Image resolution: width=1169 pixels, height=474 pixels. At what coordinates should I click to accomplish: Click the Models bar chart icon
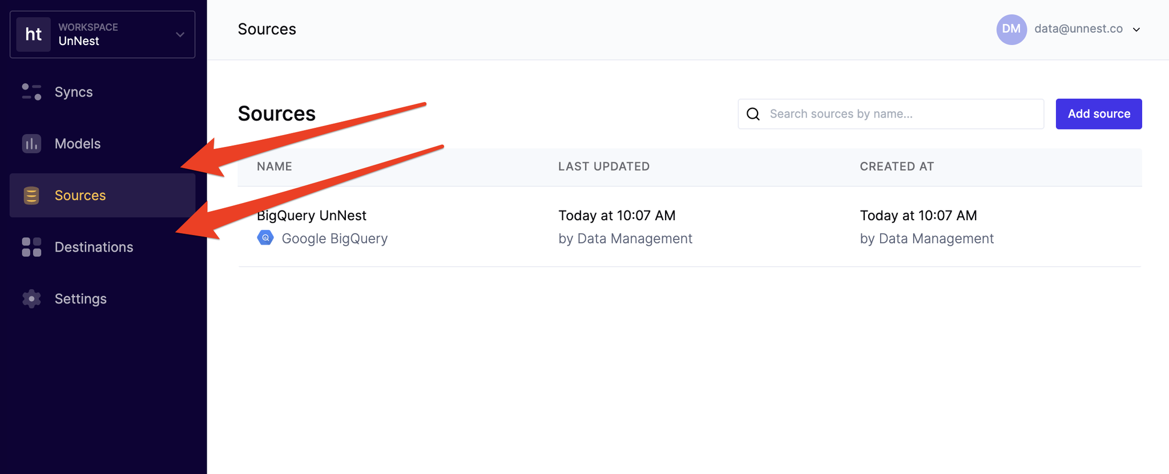tap(31, 144)
